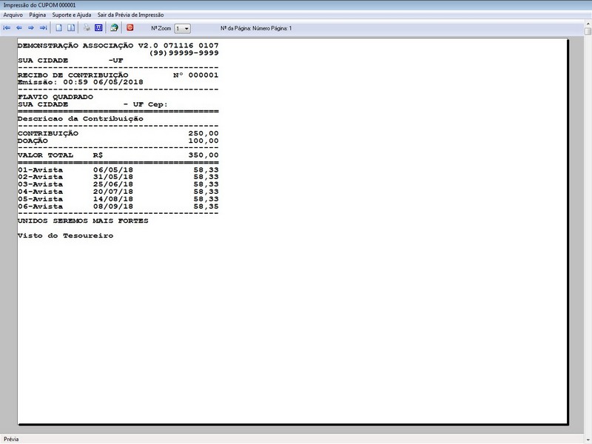
Task: Click Sair da Prévia de Impressão
Action: pos(131,15)
